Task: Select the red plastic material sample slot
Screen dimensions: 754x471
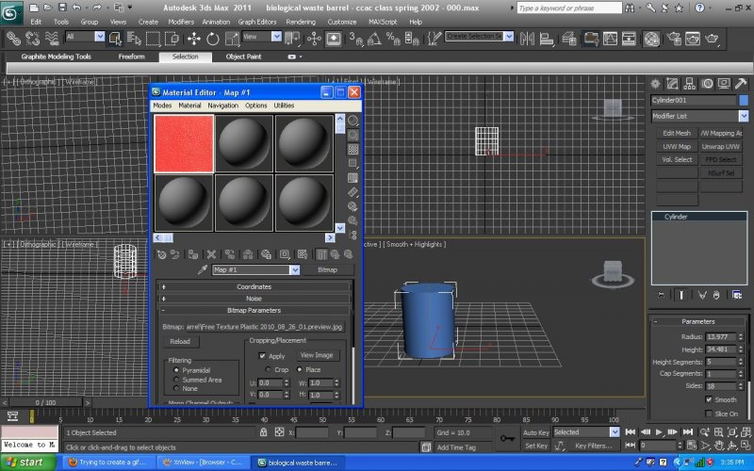Action: 184,143
